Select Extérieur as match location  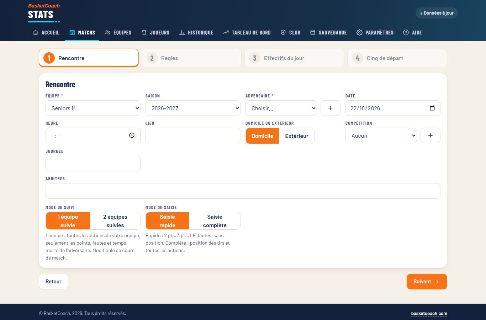(297, 136)
